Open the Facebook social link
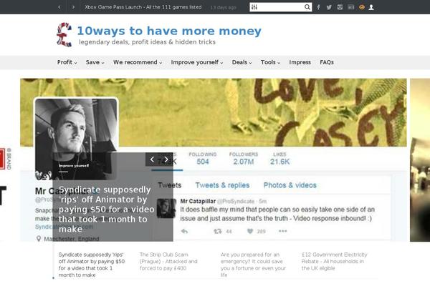 (x=318, y=7)
